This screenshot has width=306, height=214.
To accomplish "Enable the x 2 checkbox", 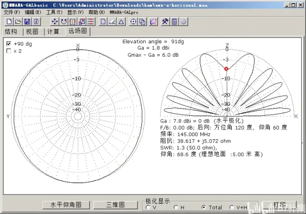I will (9, 51).
